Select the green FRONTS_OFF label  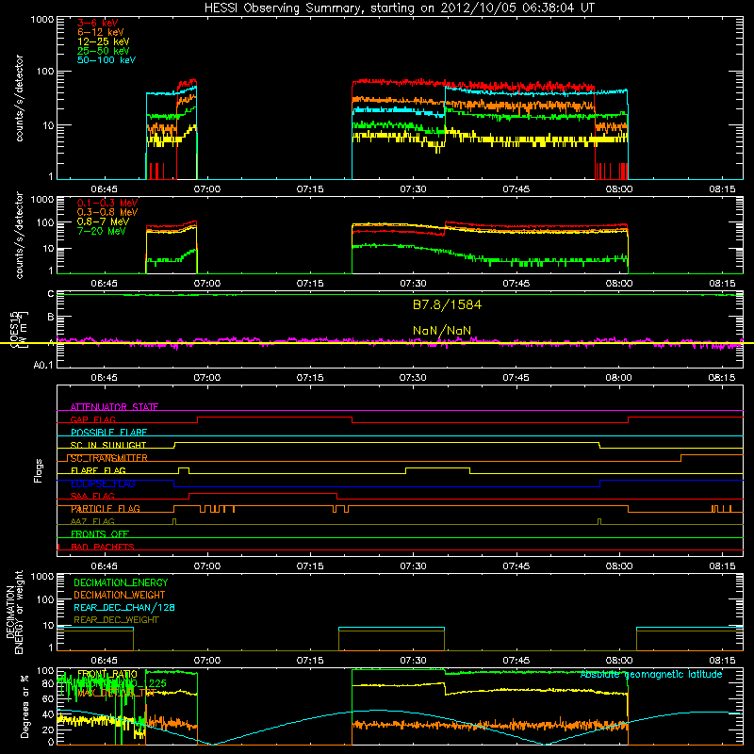[100, 533]
